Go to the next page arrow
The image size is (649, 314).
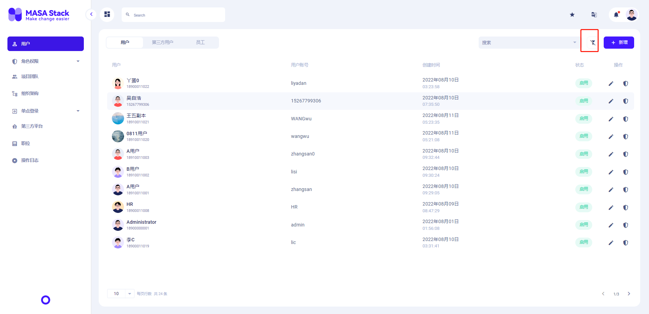click(x=629, y=294)
